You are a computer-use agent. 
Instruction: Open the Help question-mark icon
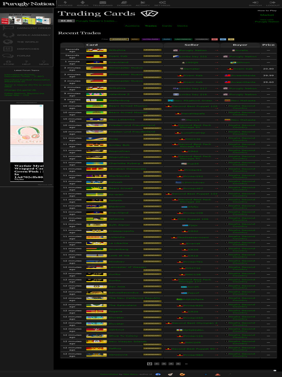(x=26, y=61)
